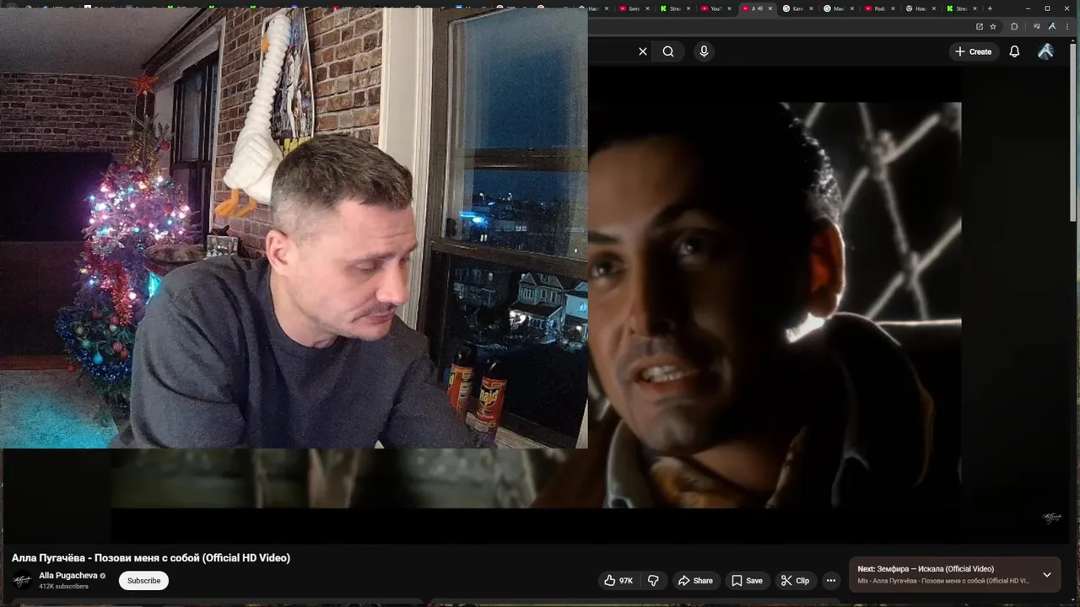This screenshot has width=1080, height=607.
Task: Switch to the YouT tab
Action: 715,8
